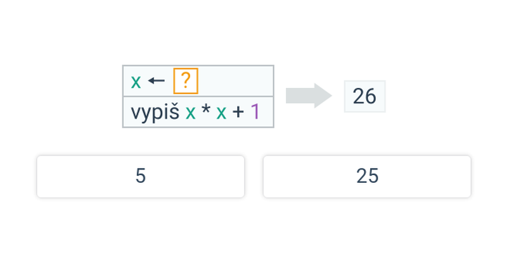The height and width of the screenshot is (253, 507).
Task: Click the digit 2 in the 25 answer
Action: pos(361,176)
